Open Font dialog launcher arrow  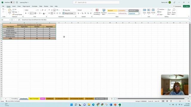[47, 17]
